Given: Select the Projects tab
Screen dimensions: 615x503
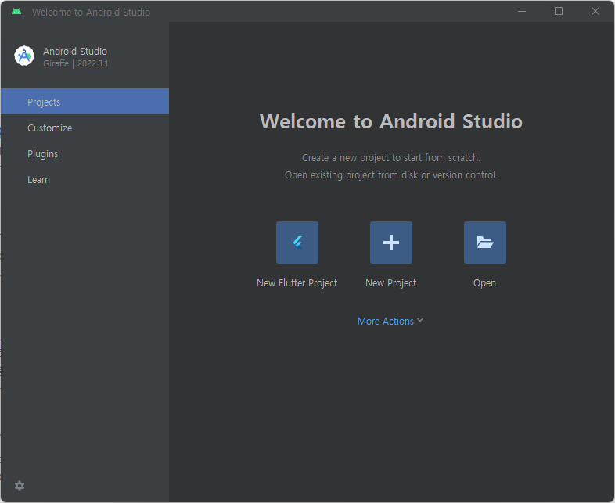Looking at the screenshot, I should 85,102.
